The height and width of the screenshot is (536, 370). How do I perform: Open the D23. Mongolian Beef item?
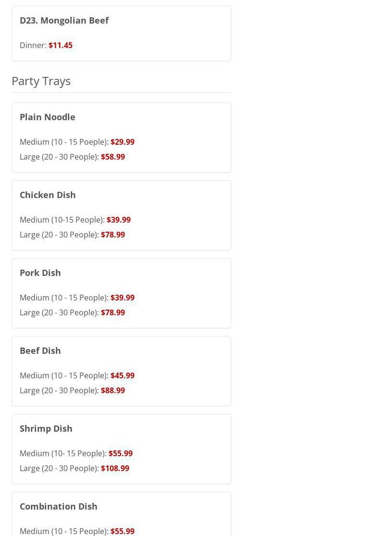click(x=64, y=20)
